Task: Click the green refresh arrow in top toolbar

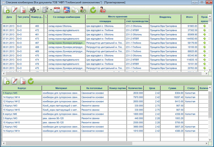Action: 93,10
